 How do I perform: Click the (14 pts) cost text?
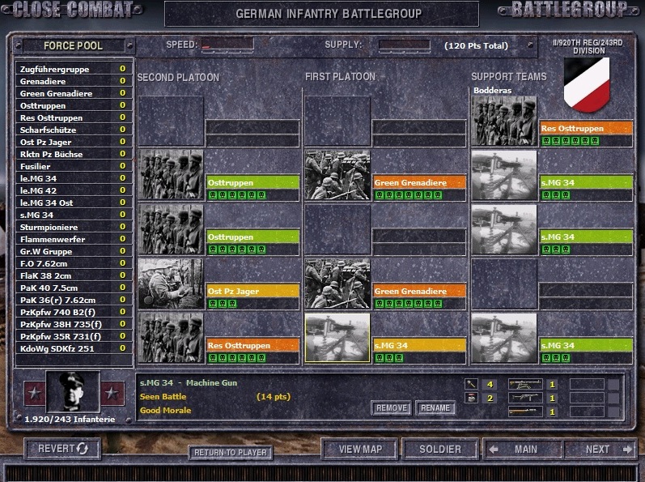[x=274, y=396]
